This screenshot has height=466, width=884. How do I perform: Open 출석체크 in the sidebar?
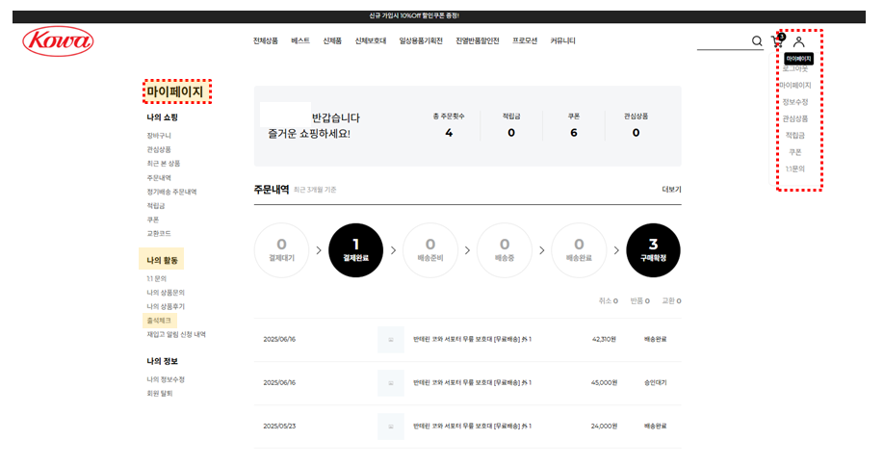[x=159, y=320]
